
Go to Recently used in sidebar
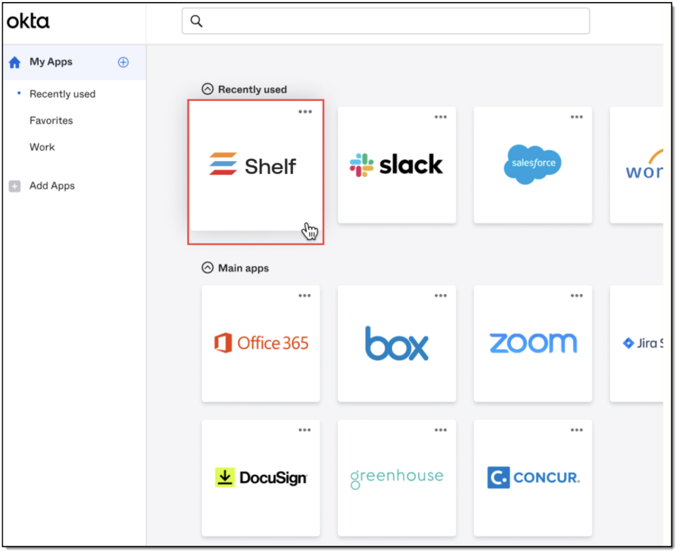tap(62, 94)
